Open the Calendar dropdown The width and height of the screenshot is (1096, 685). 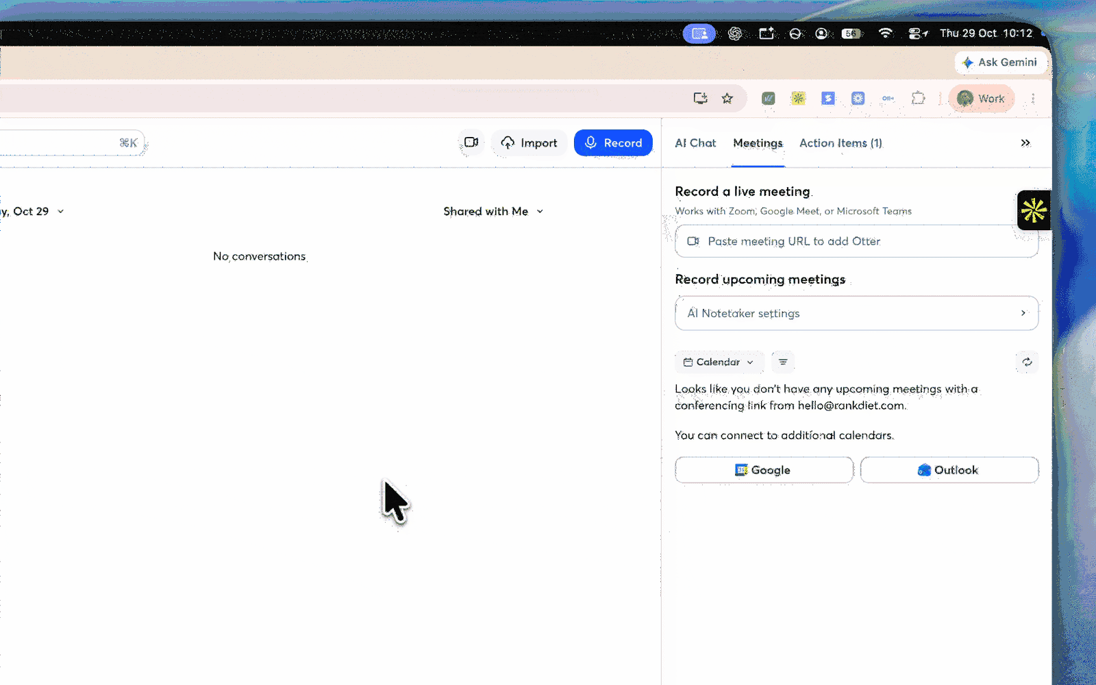(x=719, y=362)
